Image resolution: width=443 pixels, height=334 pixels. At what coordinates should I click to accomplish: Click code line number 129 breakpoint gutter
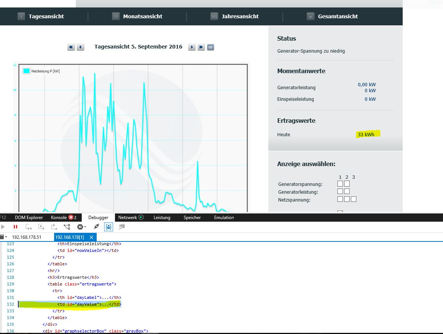tap(10, 284)
